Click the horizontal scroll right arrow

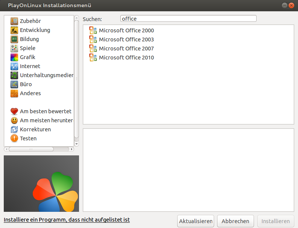click(71, 149)
